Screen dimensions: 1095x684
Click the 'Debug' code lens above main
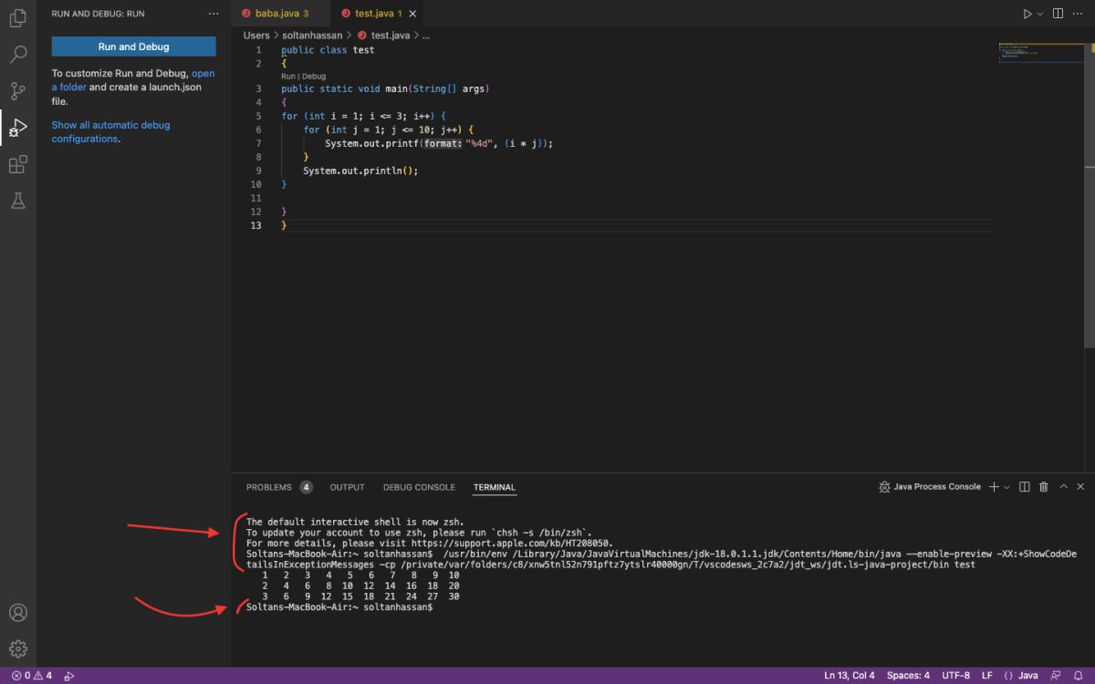pyautogui.click(x=313, y=77)
